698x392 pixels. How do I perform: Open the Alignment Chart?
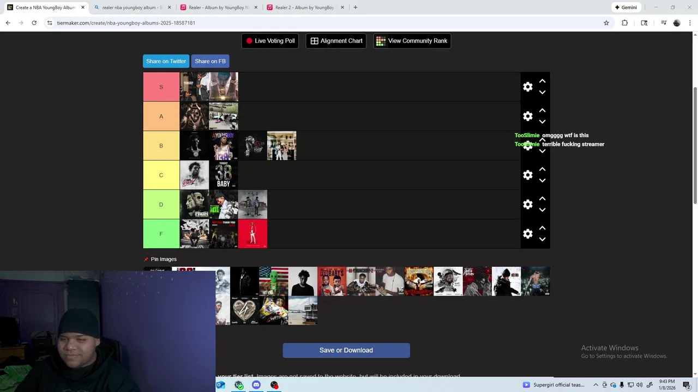click(336, 41)
